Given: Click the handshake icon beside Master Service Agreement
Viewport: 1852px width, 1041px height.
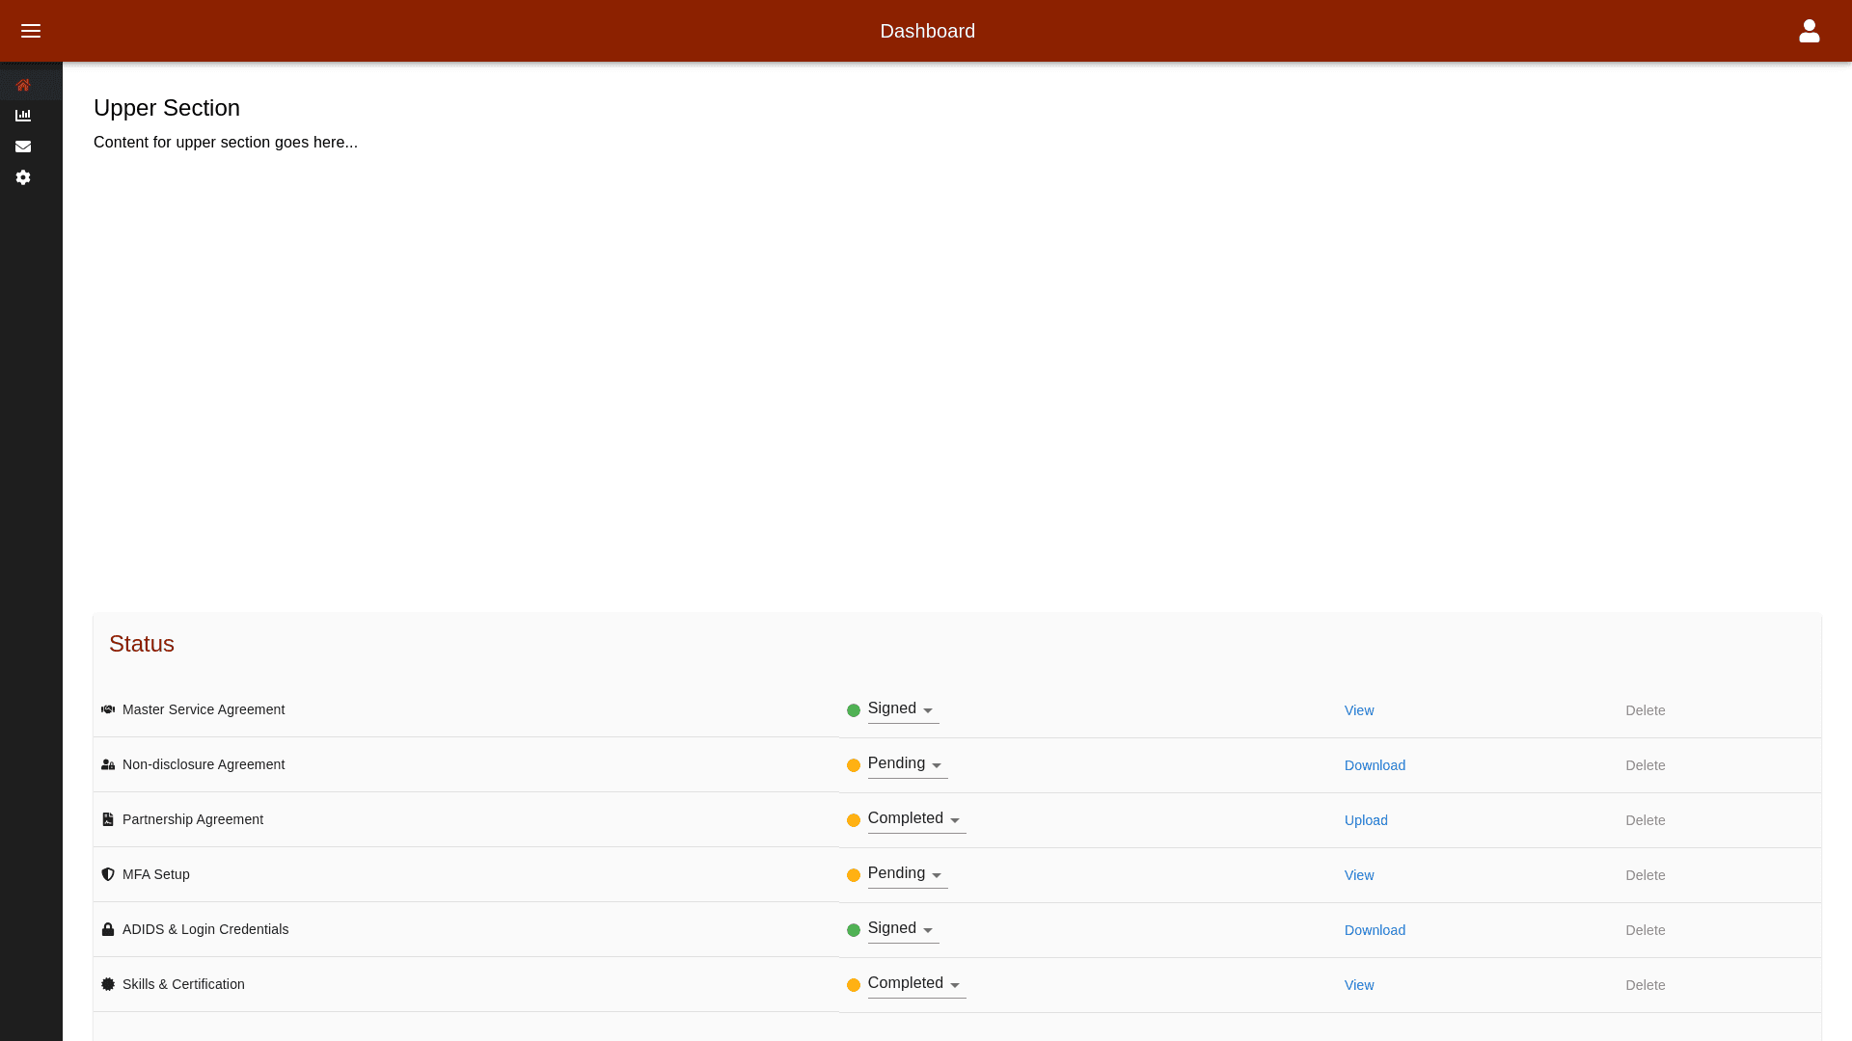Looking at the screenshot, I should [108, 709].
